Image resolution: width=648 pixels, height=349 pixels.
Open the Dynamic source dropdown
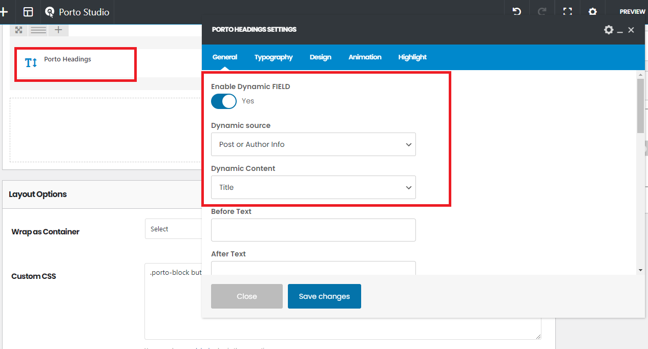point(313,144)
